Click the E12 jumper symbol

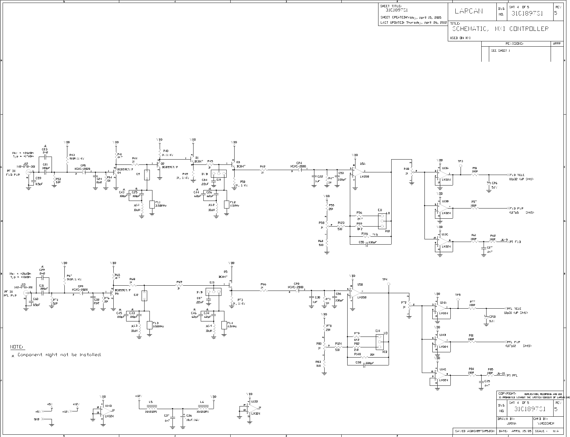point(144,296)
